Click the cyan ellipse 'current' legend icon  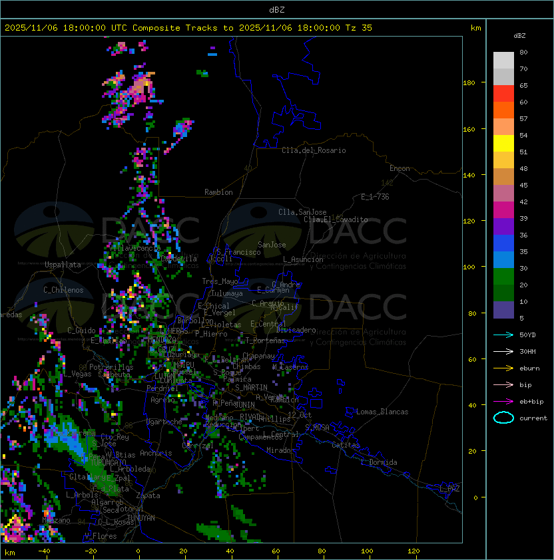pyautogui.click(x=503, y=418)
